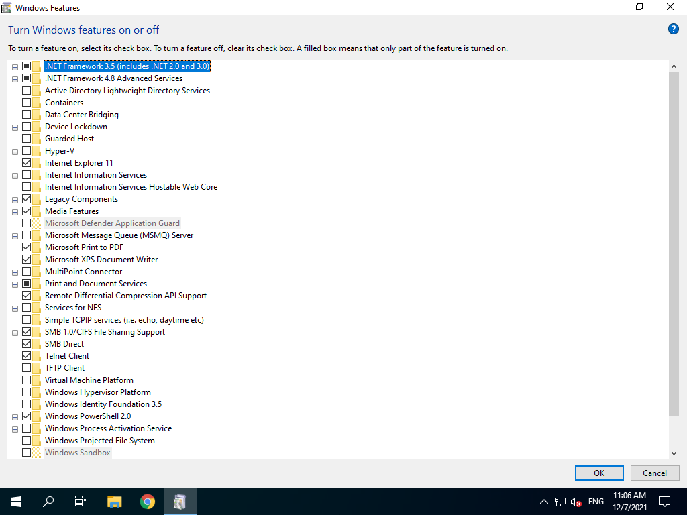Enable TFTP Client checkbox
The image size is (687, 515).
(x=26, y=368)
